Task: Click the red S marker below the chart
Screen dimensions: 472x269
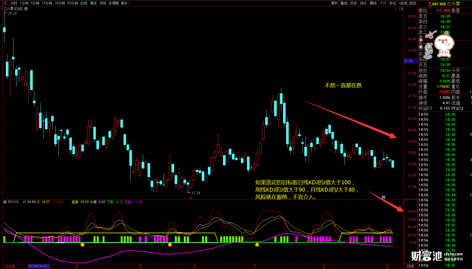Action: 191,198
